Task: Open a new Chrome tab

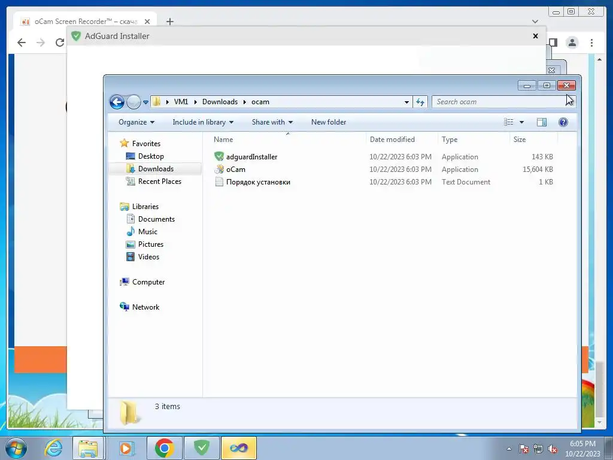Action: (169, 22)
